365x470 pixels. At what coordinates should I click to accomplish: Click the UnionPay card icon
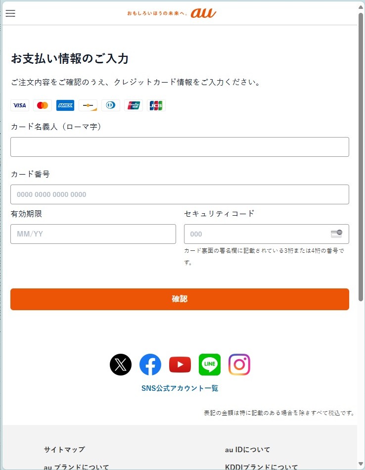[134, 105]
